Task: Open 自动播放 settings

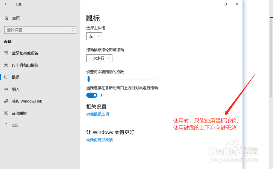Action: tap(19, 113)
